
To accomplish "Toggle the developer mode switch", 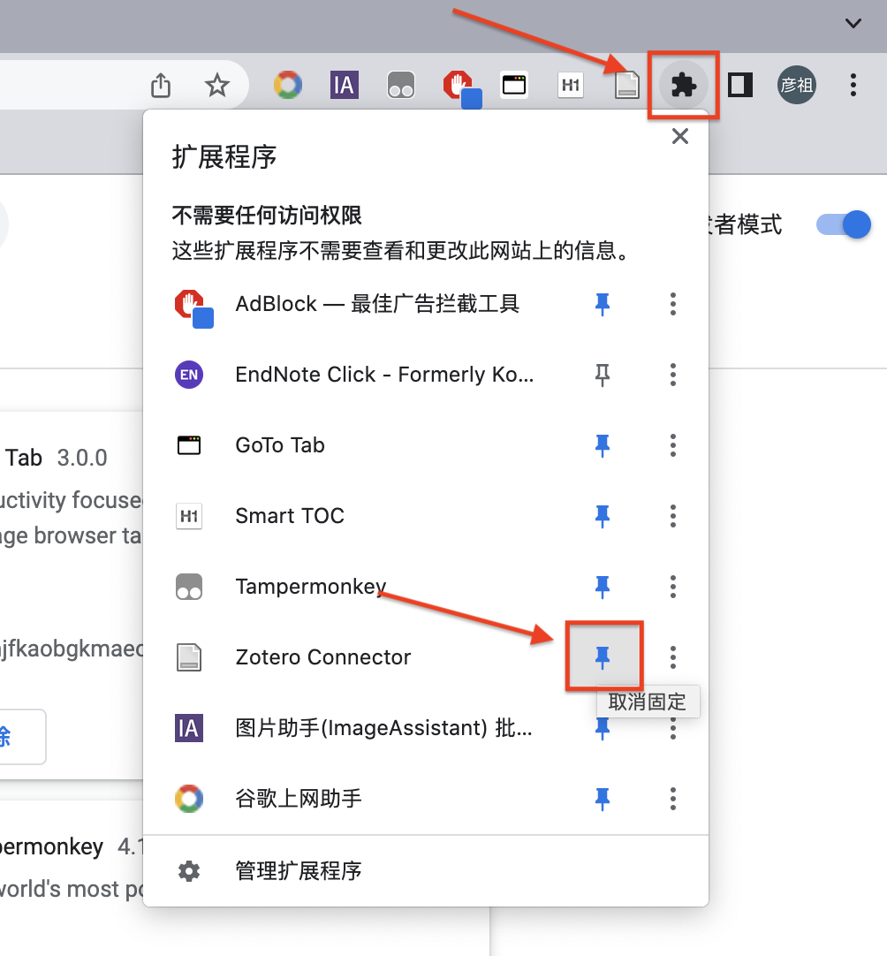I will 844,225.
